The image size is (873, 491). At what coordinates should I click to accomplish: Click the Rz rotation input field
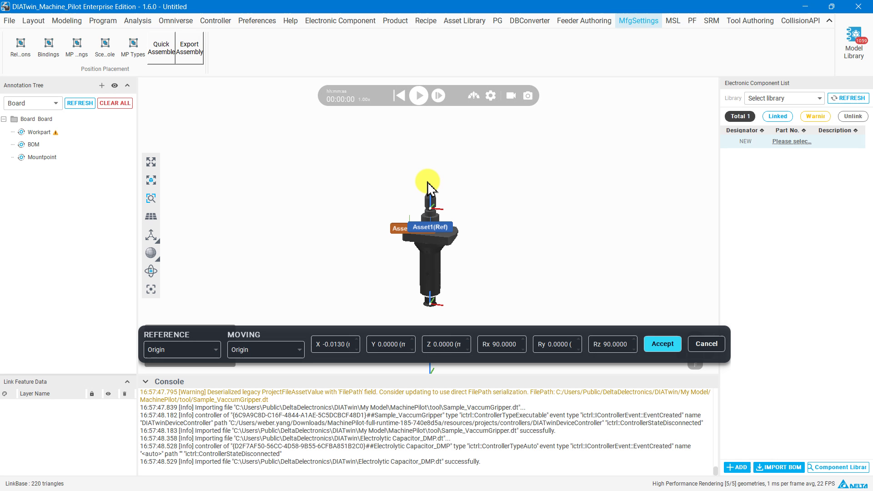click(x=613, y=344)
